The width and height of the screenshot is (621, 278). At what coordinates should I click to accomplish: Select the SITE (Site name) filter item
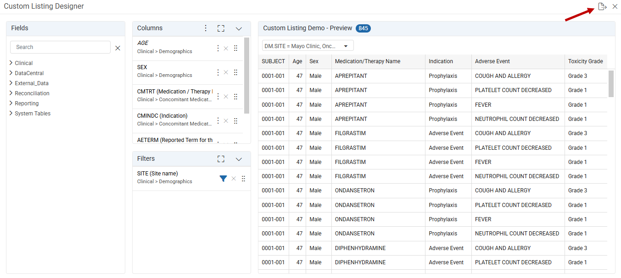191,179
